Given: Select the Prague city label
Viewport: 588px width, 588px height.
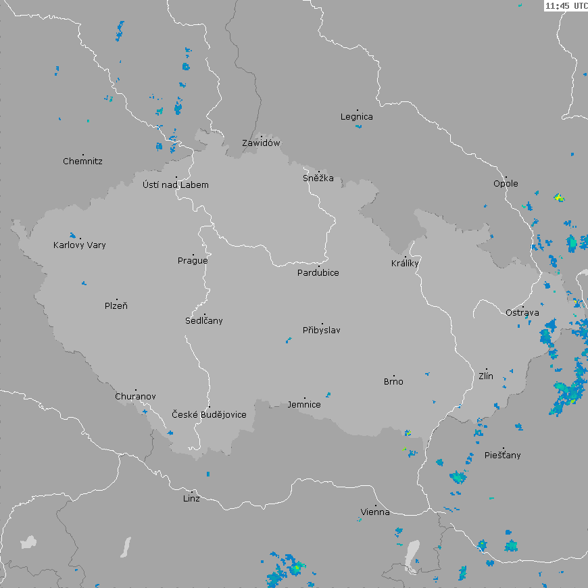Looking at the screenshot, I should (x=193, y=261).
